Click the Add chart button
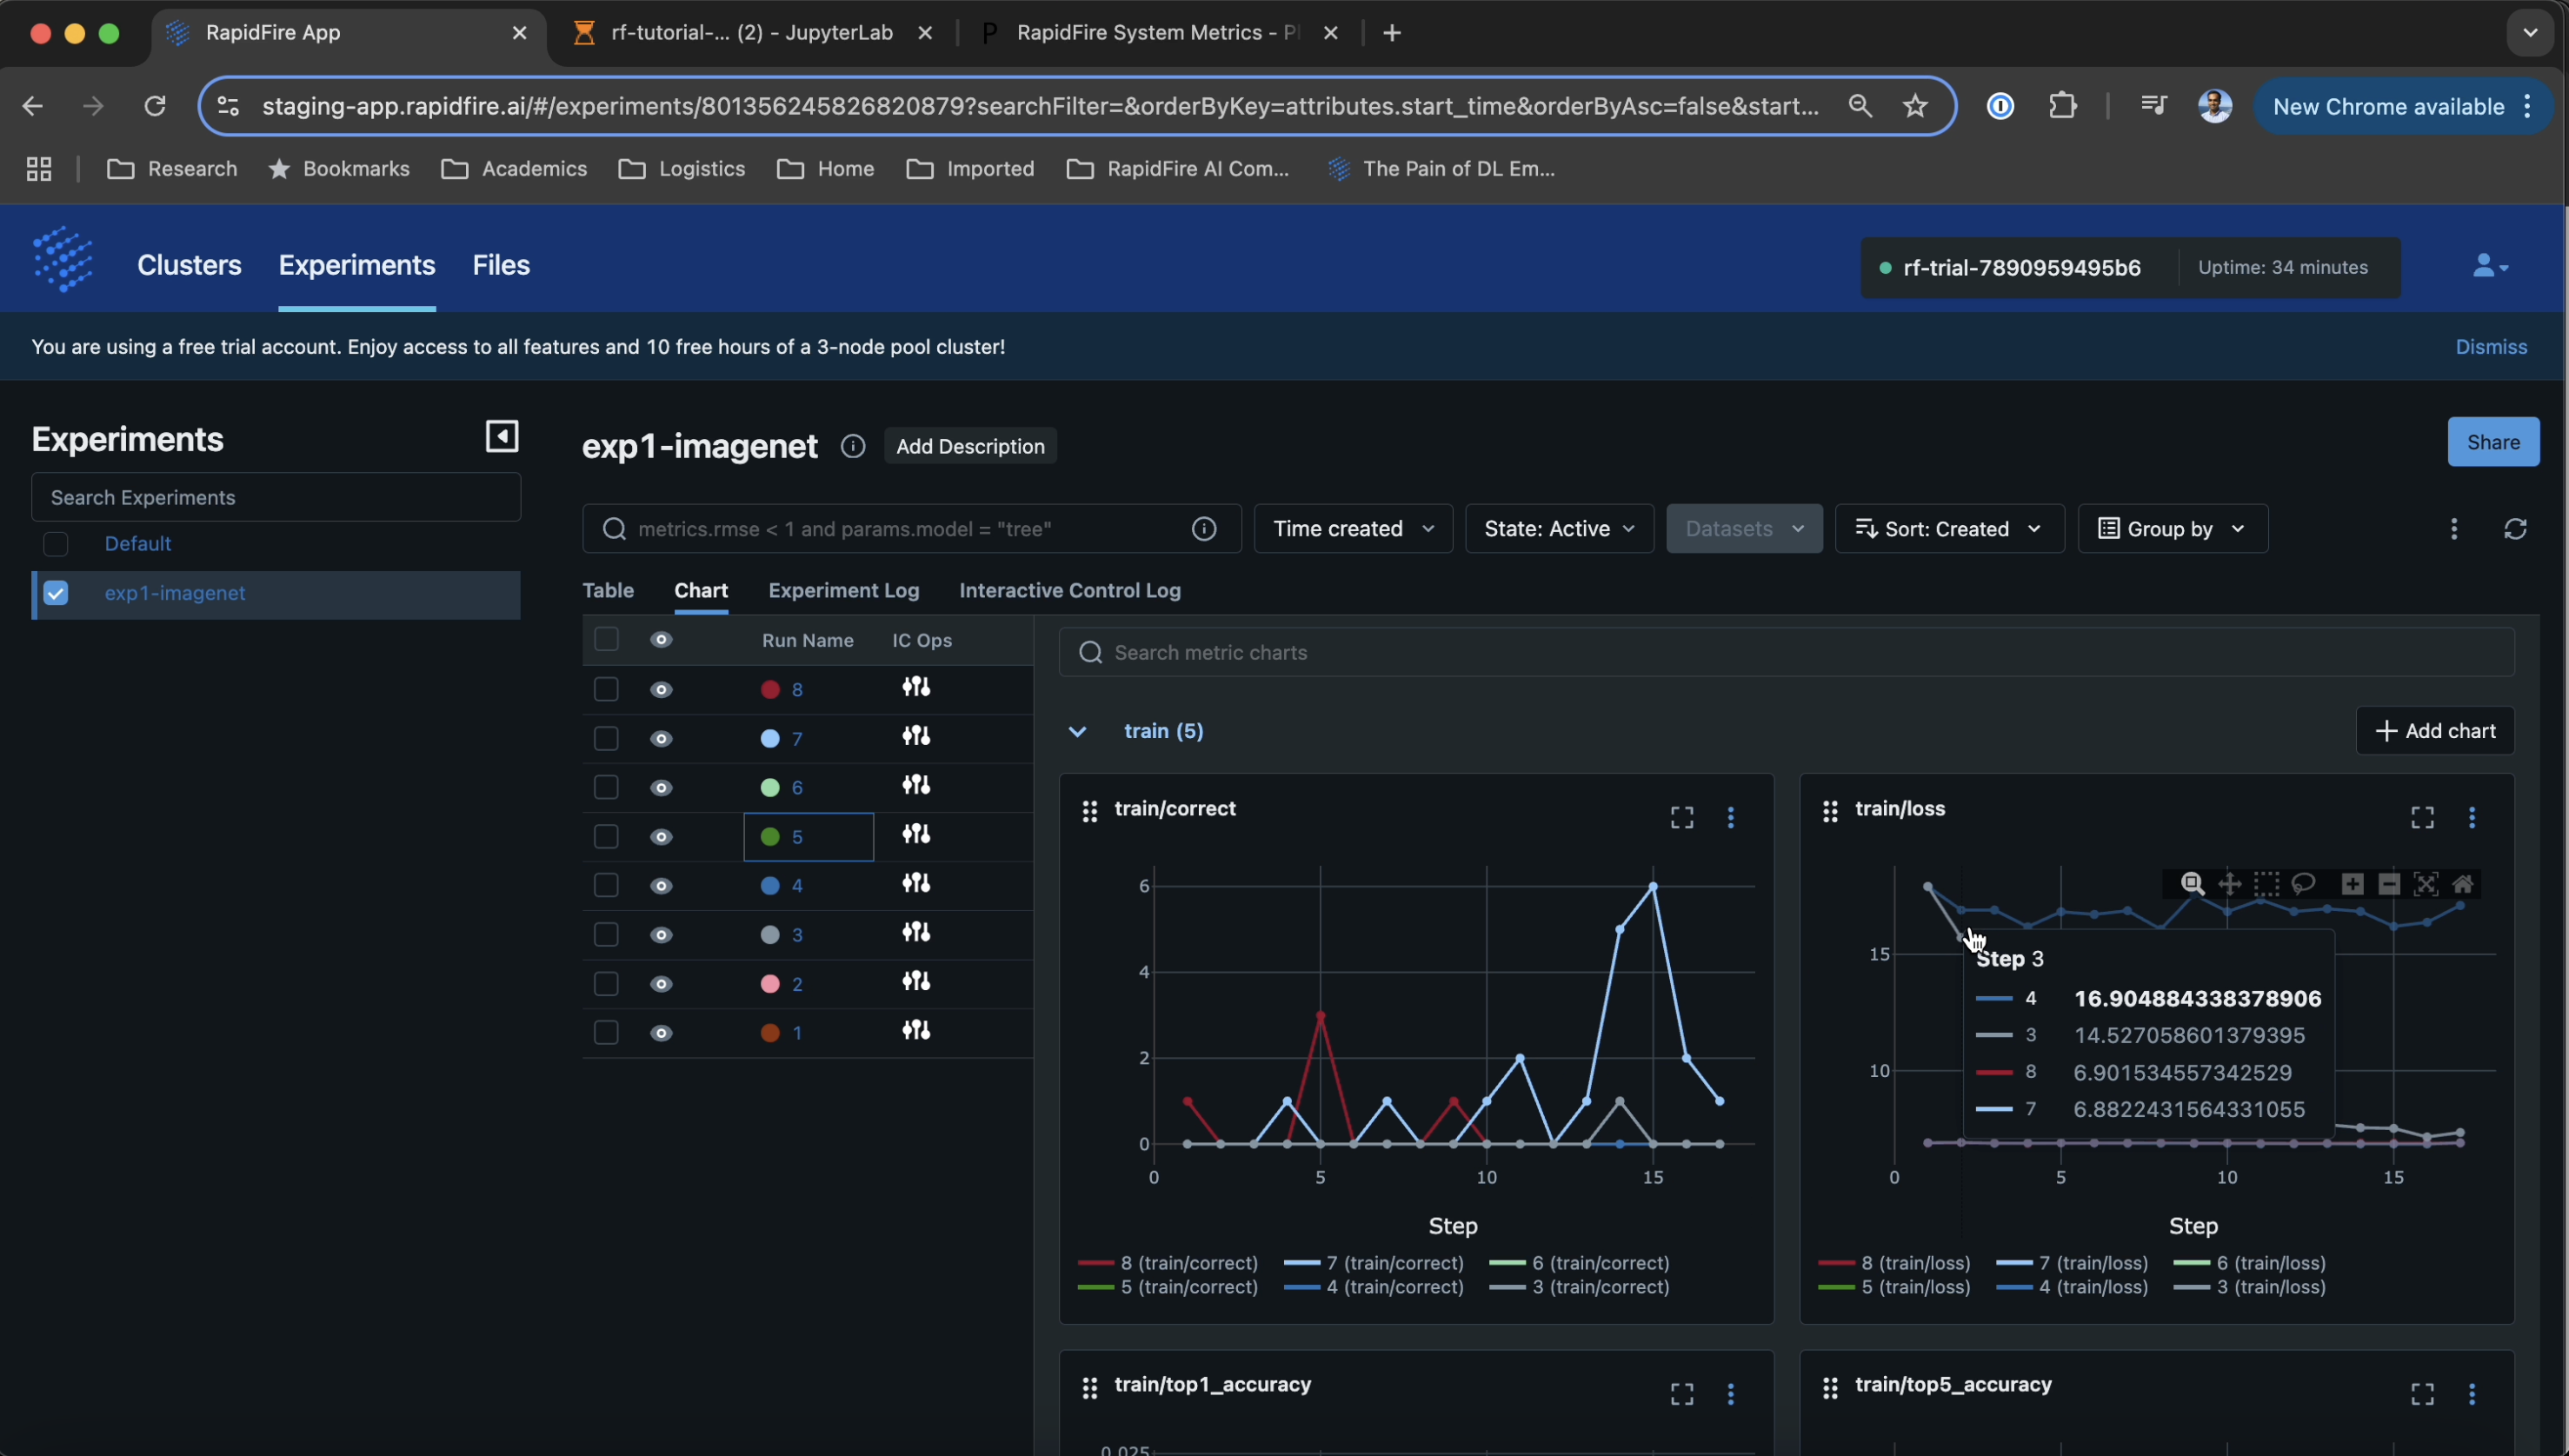The height and width of the screenshot is (1456, 2569). (x=2434, y=731)
